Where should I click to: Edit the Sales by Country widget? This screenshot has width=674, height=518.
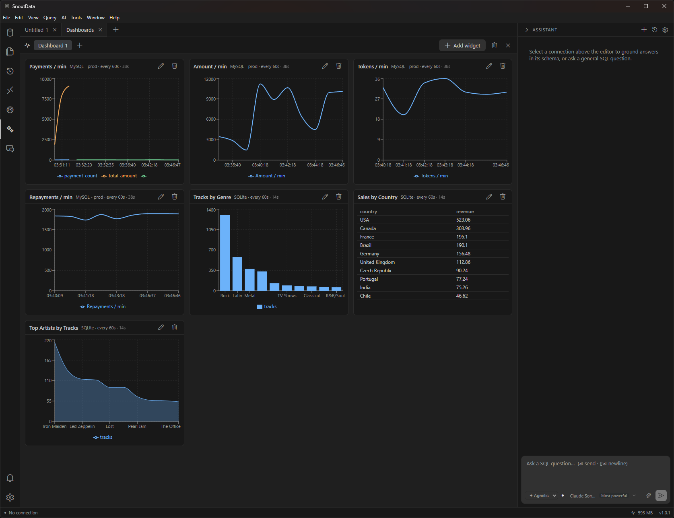(489, 197)
